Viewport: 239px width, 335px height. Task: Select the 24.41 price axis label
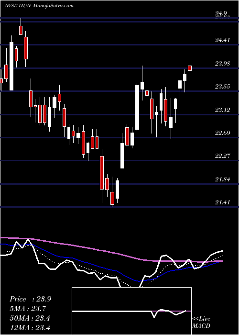222,40
